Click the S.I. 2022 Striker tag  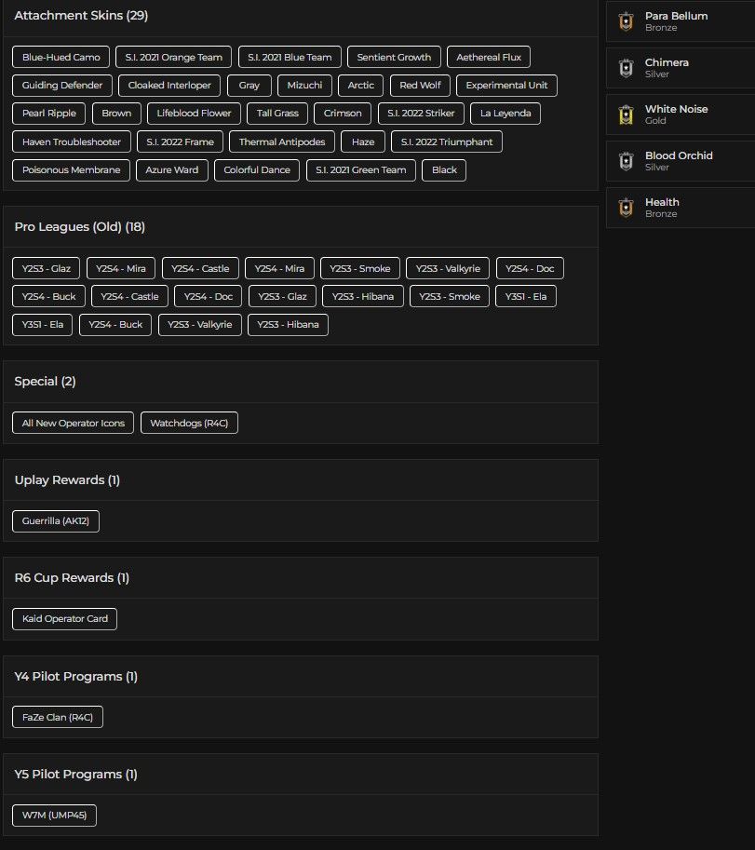[421, 114]
